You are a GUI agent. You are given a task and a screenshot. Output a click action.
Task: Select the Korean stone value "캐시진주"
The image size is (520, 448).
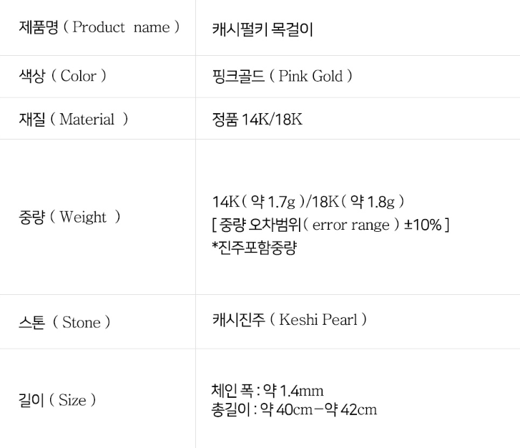pyautogui.click(x=237, y=320)
